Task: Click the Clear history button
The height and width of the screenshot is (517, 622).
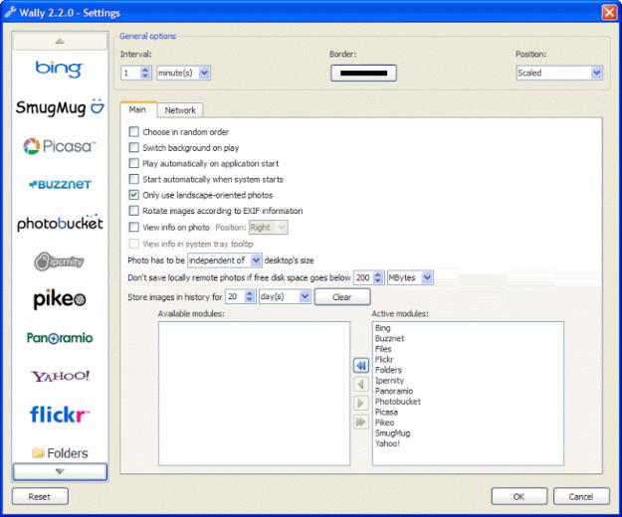Action: [x=342, y=297]
